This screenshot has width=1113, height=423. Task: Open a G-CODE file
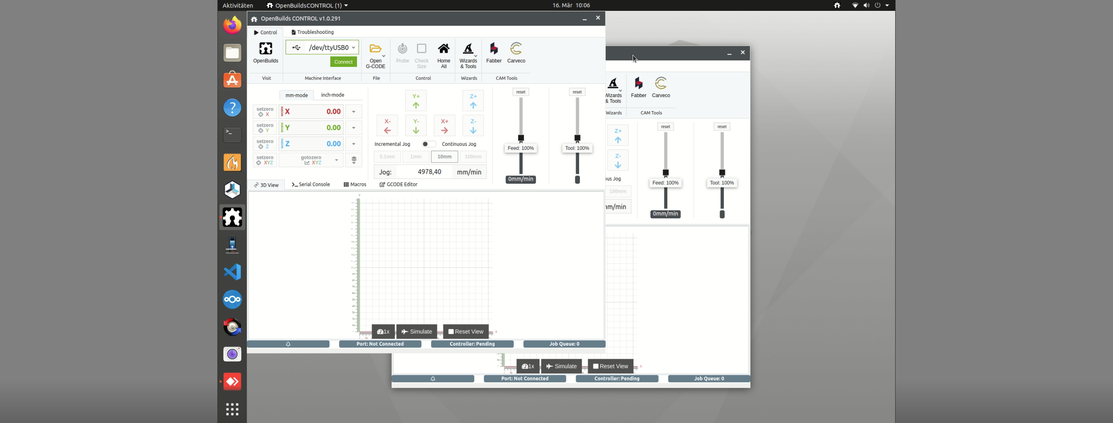click(x=376, y=52)
